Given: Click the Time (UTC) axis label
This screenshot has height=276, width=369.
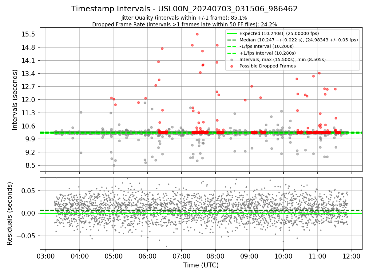Looking at the screenshot, I should (201, 265).
